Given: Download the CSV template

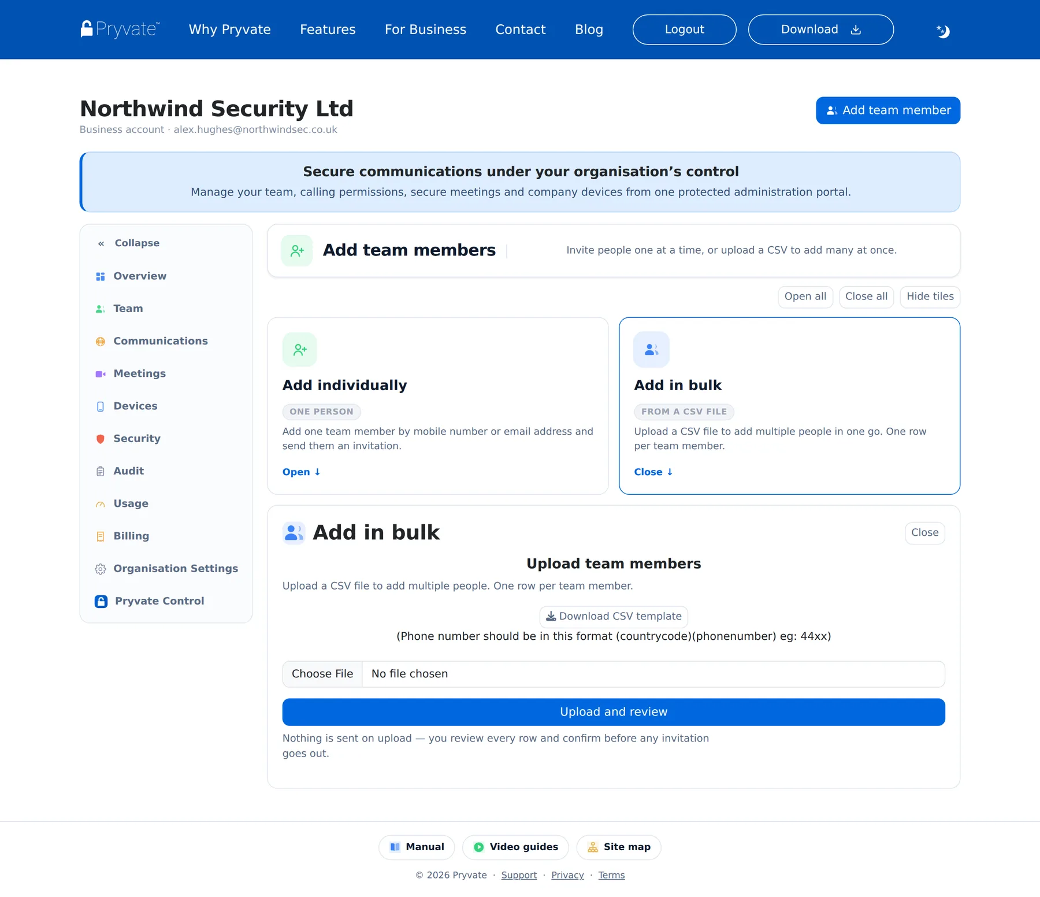Looking at the screenshot, I should 614,617.
